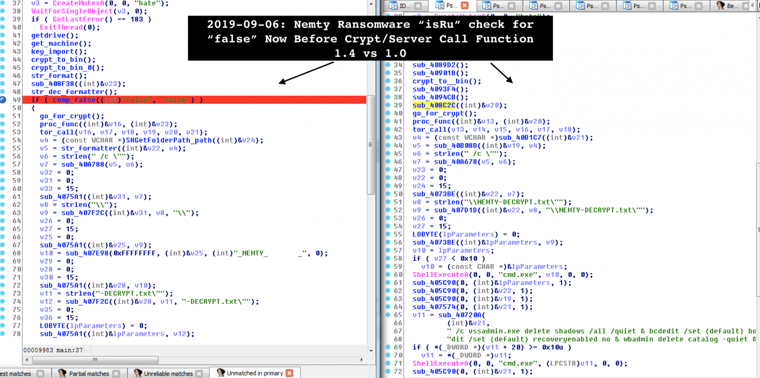Click tor_call on right line 42
760x378 pixels.
(429, 129)
